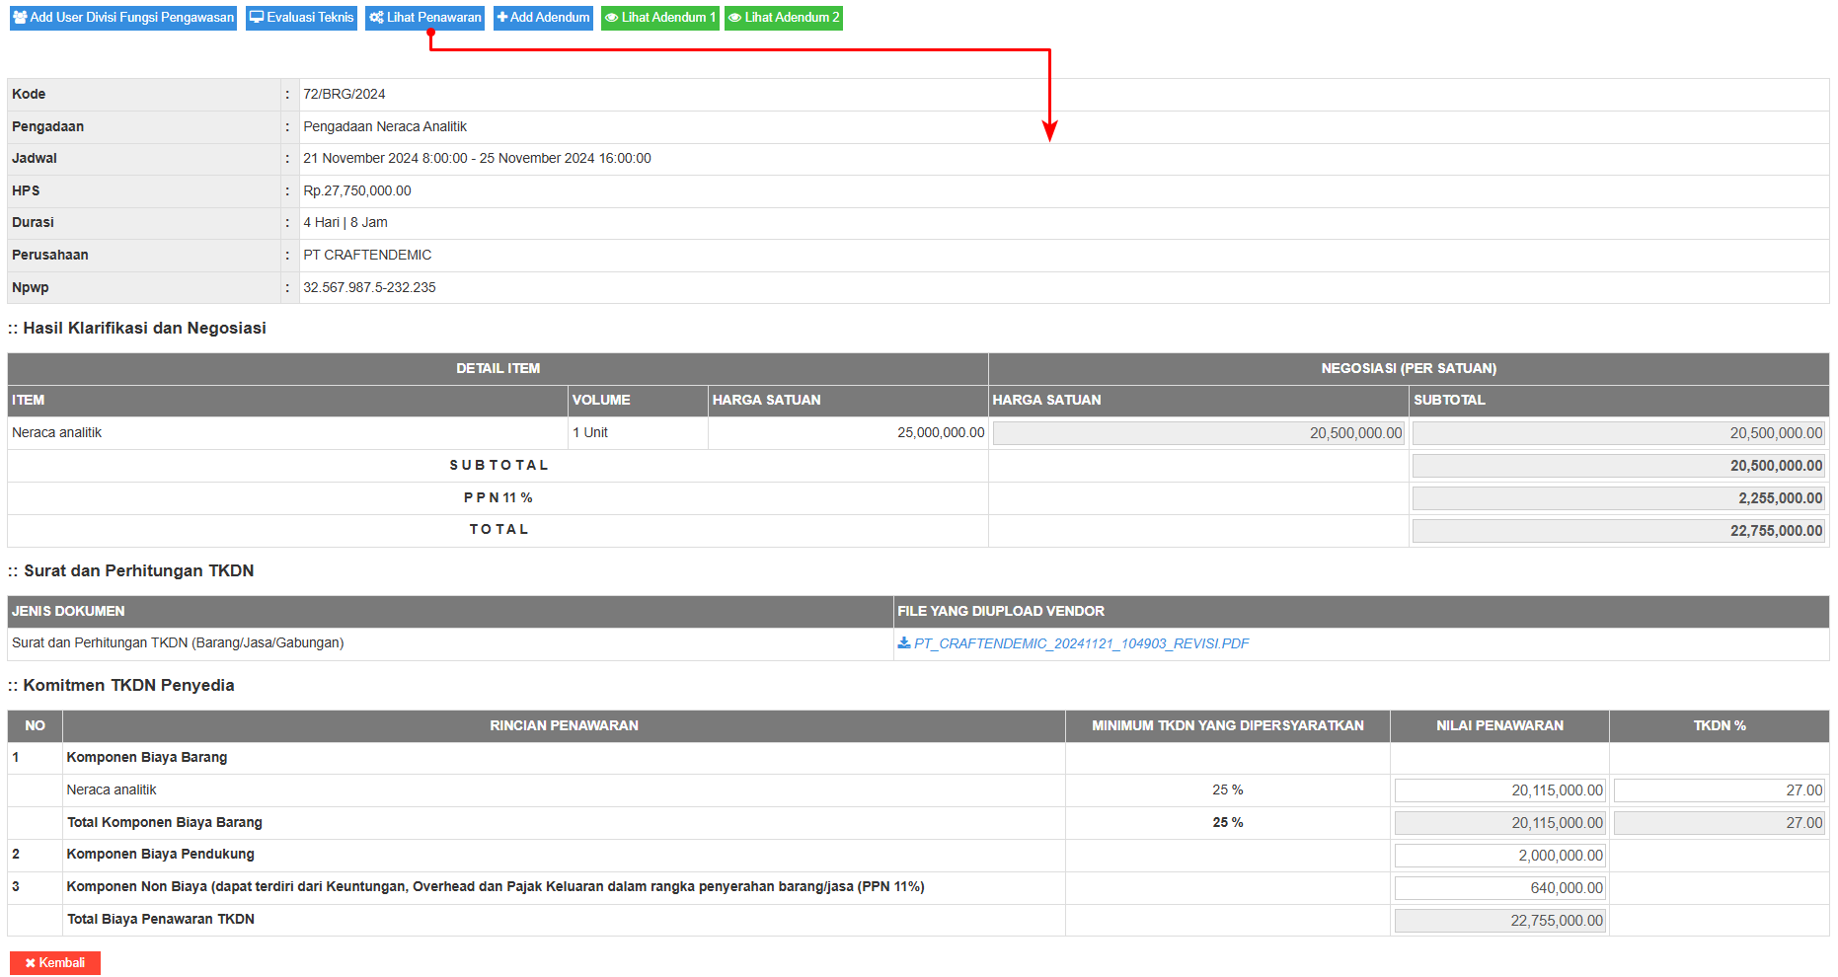
Task: Click the monitor icon on Evaluasi Teknis
Action: point(257,18)
